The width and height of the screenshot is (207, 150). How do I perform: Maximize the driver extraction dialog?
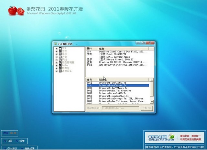pos(143,43)
